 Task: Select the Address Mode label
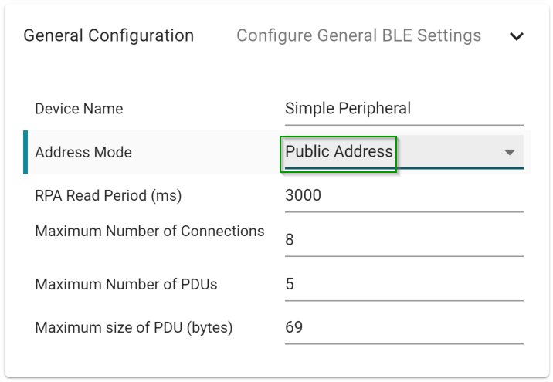pyautogui.click(x=83, y=152)
